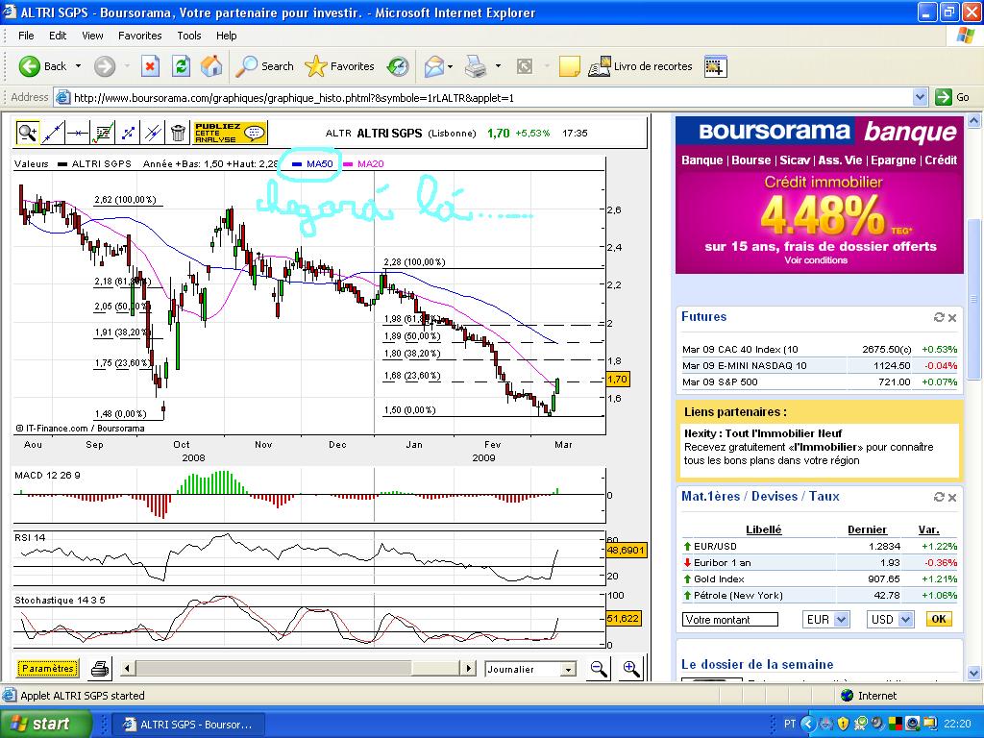Open the History clock icon
The width and height of the screenshot is (984, 738).
(x=397, y=66)
